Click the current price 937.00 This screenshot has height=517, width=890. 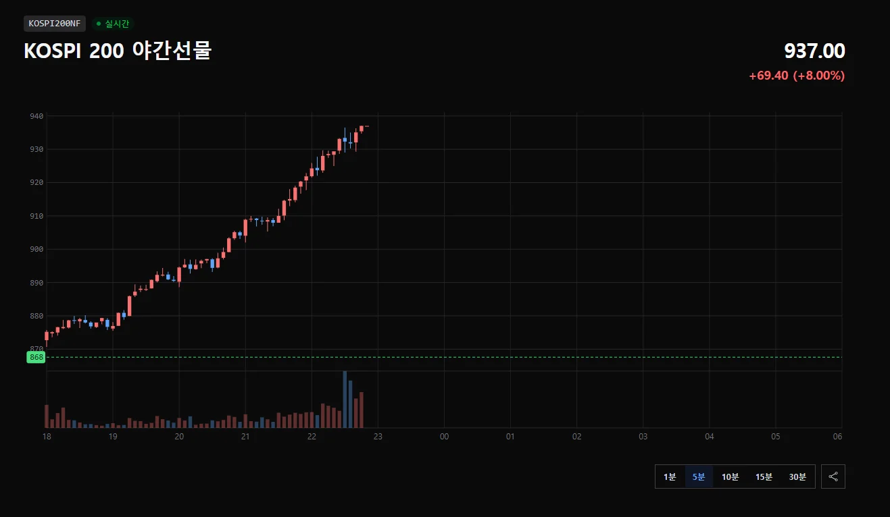point(814,51)
